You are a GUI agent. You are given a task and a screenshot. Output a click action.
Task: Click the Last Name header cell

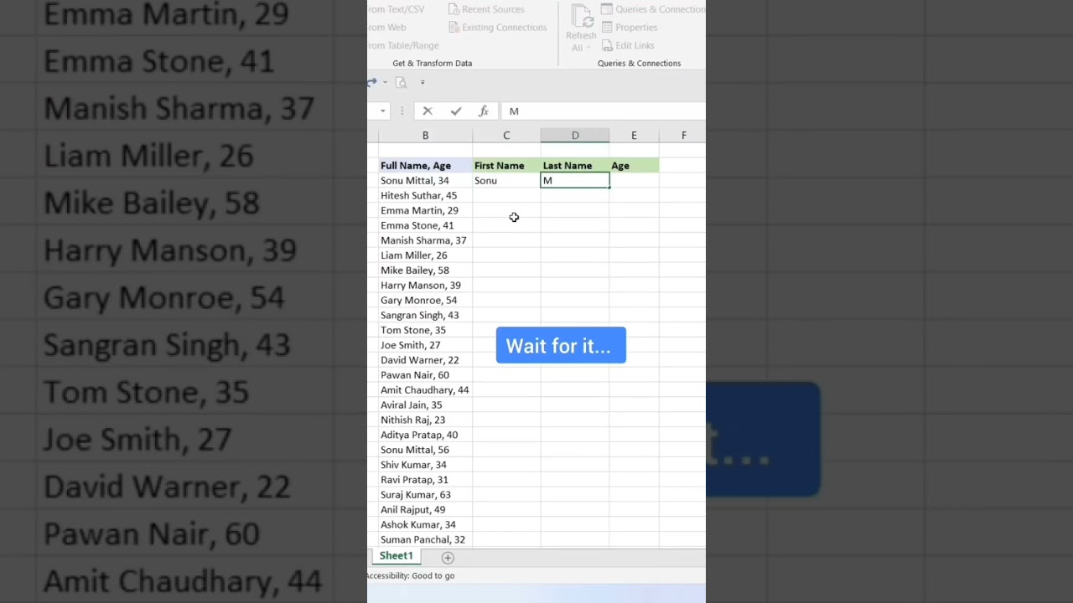(575, 166)
